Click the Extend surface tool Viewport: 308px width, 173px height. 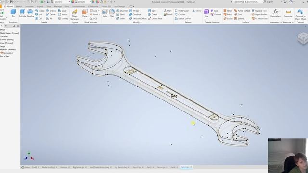[x=239, y=18]
